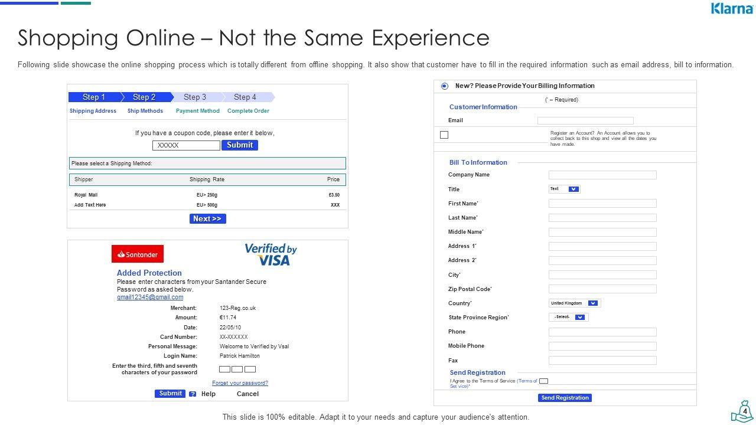Click the Send Registration button
The height and width of the screenshot is (425, 756).
coord(565,398)
